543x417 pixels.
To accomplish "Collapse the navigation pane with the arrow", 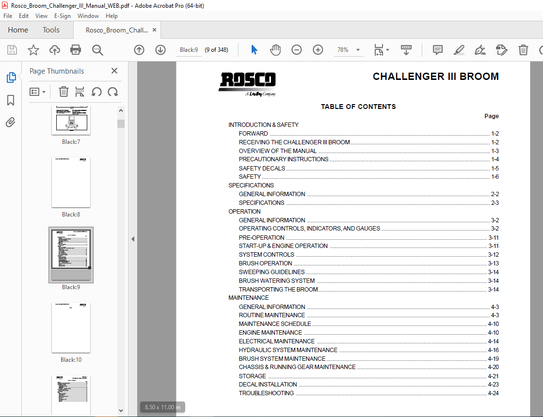I will click(x=133, y=239).
